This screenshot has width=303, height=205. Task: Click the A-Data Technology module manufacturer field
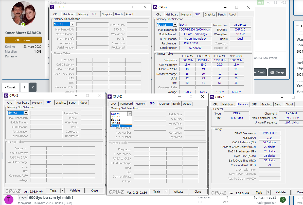pos(195,34)
